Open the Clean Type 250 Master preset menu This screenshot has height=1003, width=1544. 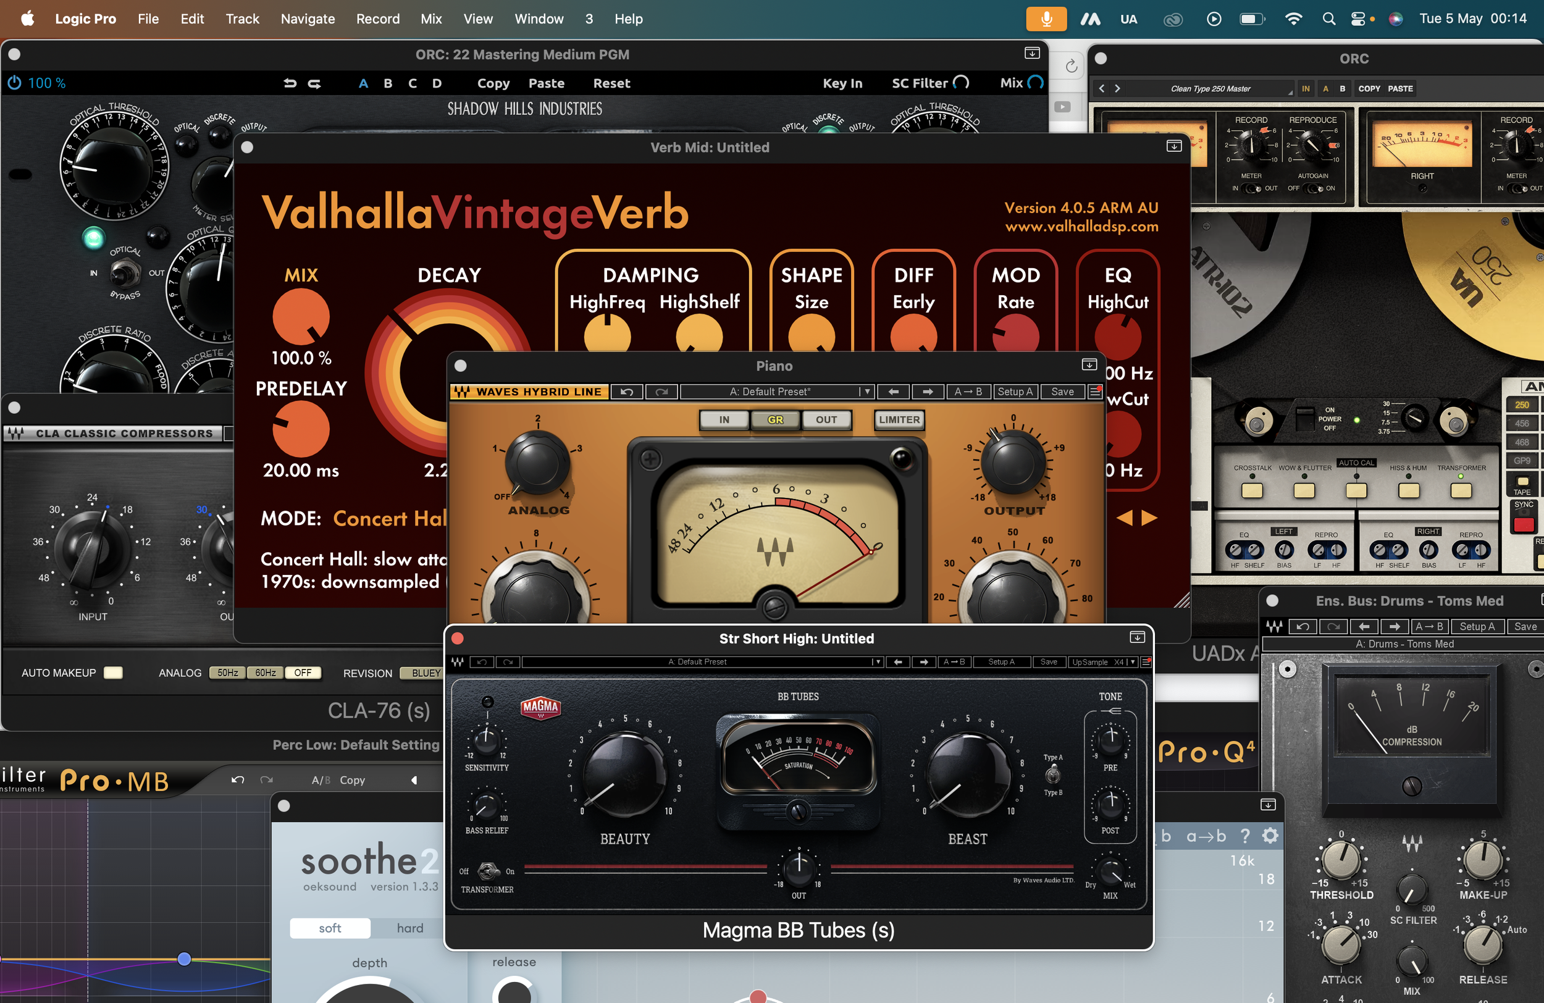coord(1210,88)
